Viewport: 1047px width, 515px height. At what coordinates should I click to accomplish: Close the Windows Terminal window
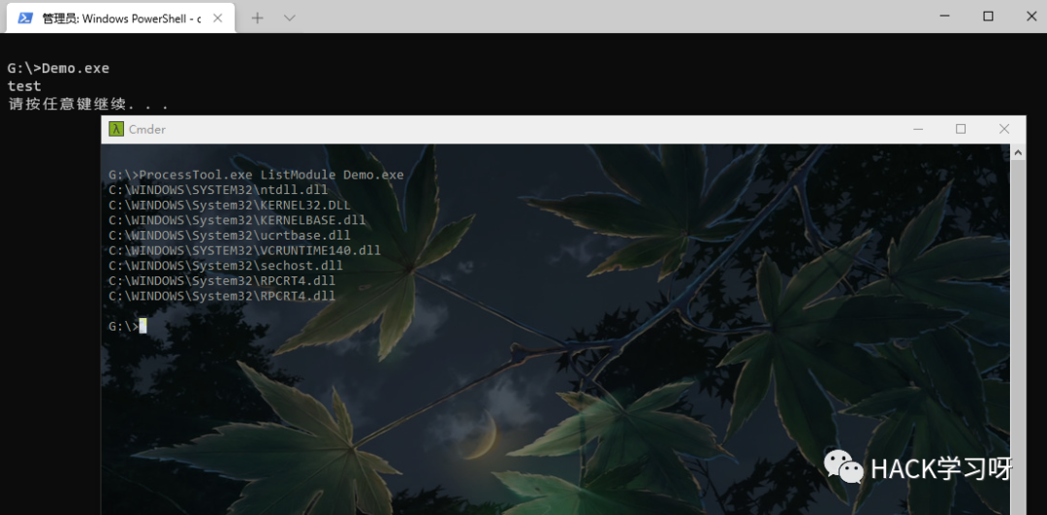pos(1031,16)
